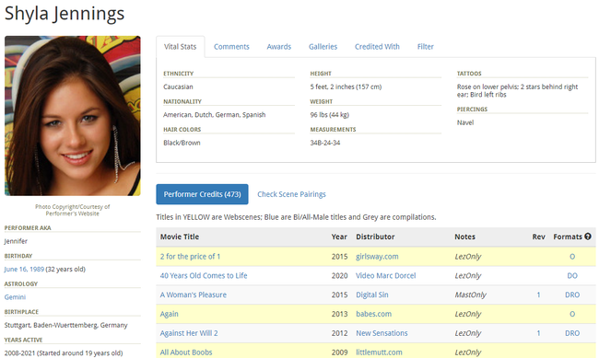
Task: Click the Rev column header
Action: tap(539, 237)
